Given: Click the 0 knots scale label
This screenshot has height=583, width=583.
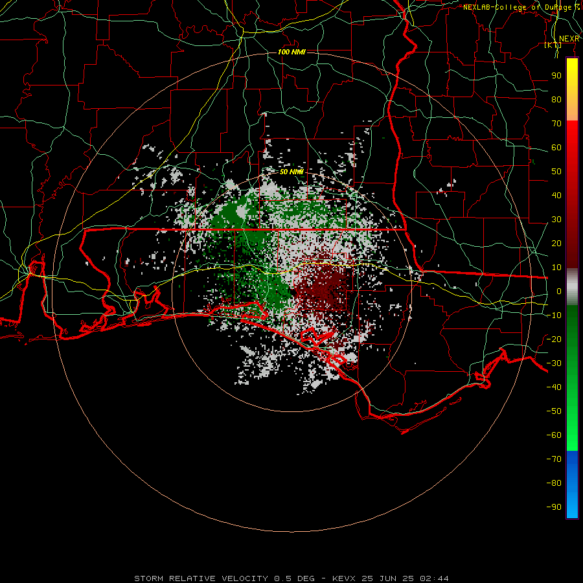Looking at the screenshot, I should 559,291.
